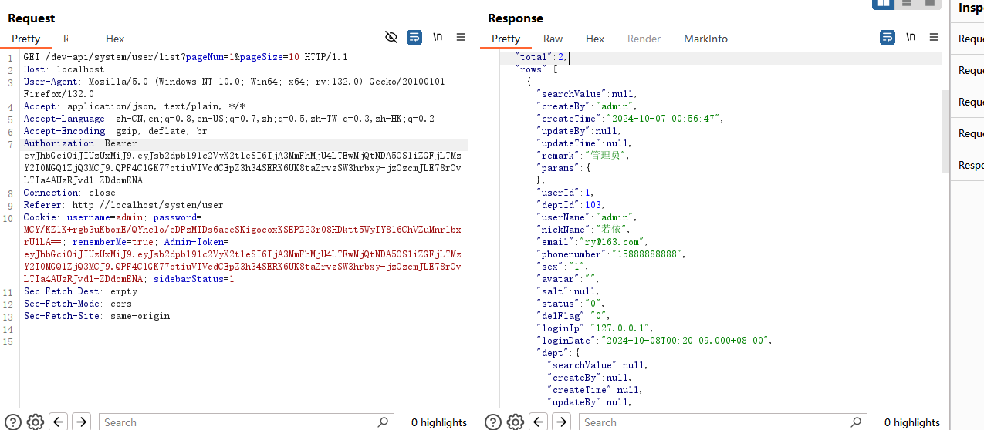Click the "email":"ry@163.com" line
Viewport: 984px width, 430px height.
coord(593,242)
